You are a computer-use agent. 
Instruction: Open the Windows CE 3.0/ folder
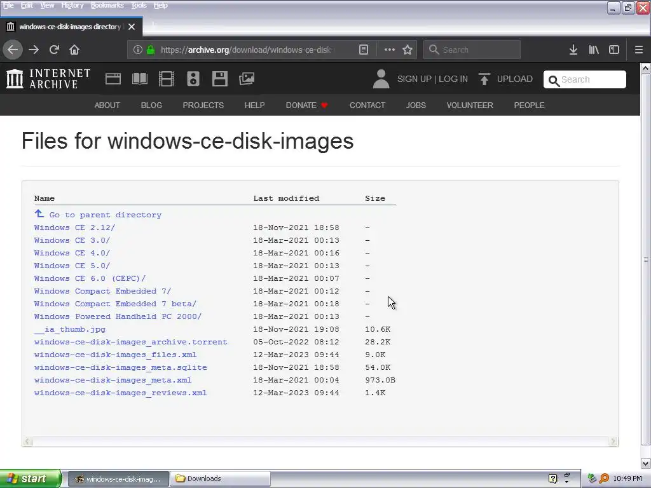click(72, 240)
